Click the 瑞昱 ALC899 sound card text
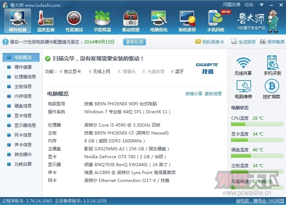The image size is (286, 205). [x=130, y=173]
